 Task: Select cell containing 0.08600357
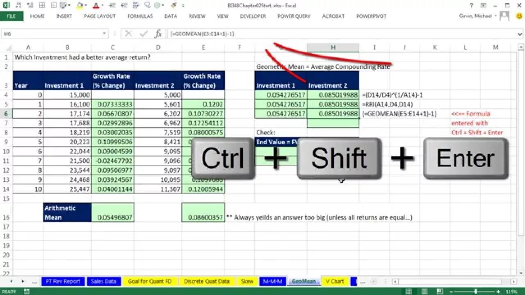203,213
